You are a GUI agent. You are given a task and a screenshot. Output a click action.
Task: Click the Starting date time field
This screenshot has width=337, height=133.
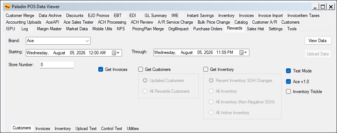(x=74, y=53)
